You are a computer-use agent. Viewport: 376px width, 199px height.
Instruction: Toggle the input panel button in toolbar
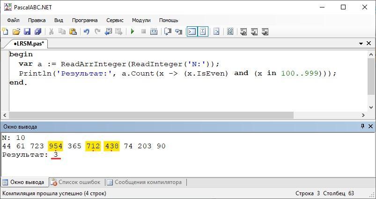pyautogui.click(x=203, y=31)
